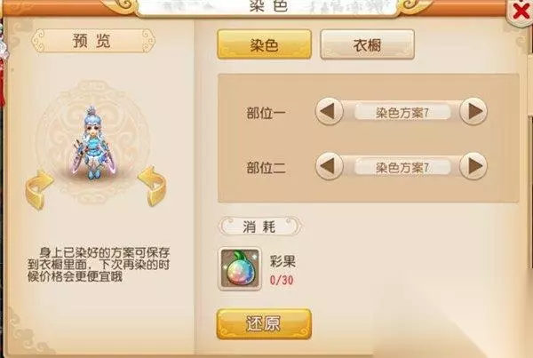Select previous dye scheme for 部位二
The image size is (533, 358).
click(x=329, y=166)
